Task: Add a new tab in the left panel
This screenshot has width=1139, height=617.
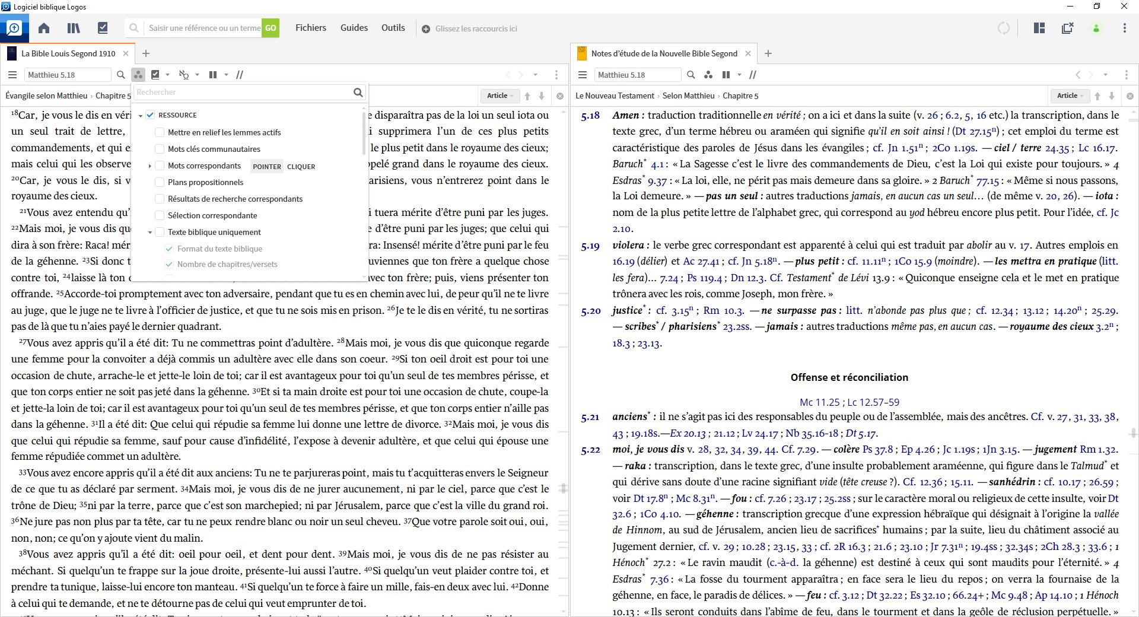Action: 146,53
